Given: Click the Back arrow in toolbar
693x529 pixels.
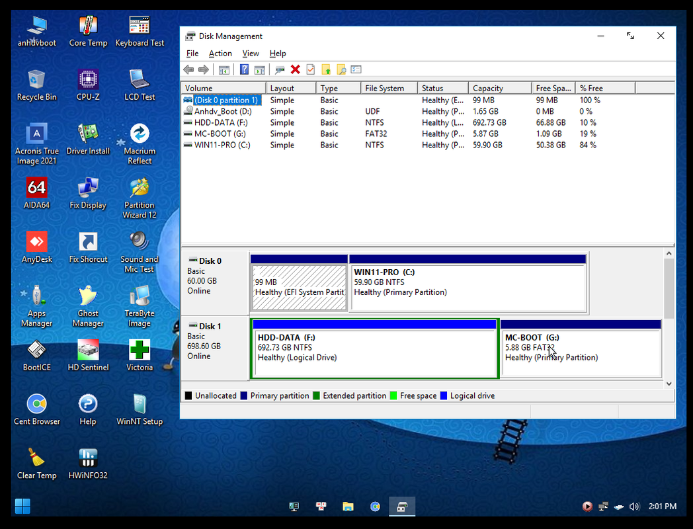Looking at the screenshot, I should (x=188, y=69).
